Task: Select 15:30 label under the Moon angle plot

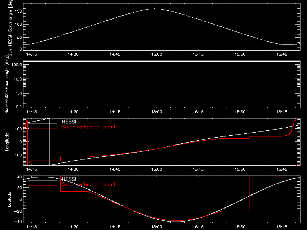Action: coord(240,112)
